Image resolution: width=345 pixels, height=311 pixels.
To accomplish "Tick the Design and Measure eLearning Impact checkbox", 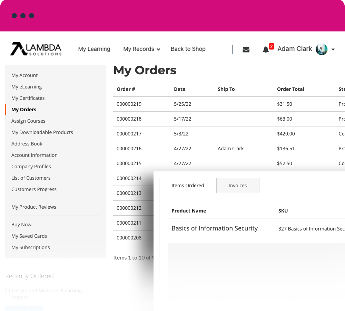I will (8, 291).
